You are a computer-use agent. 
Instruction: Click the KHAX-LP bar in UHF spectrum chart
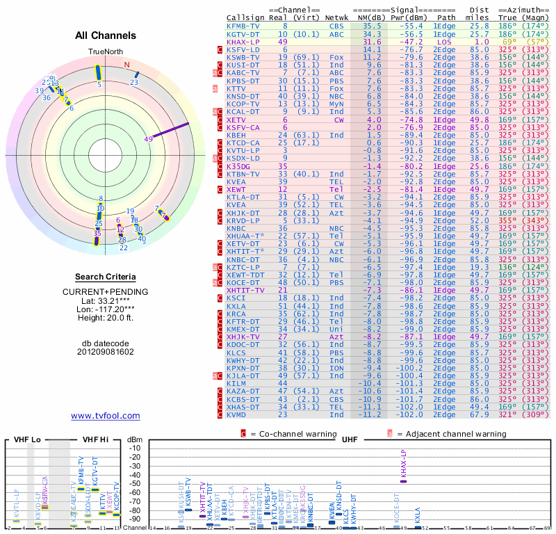pyautogui.click(x=403, y=480)
